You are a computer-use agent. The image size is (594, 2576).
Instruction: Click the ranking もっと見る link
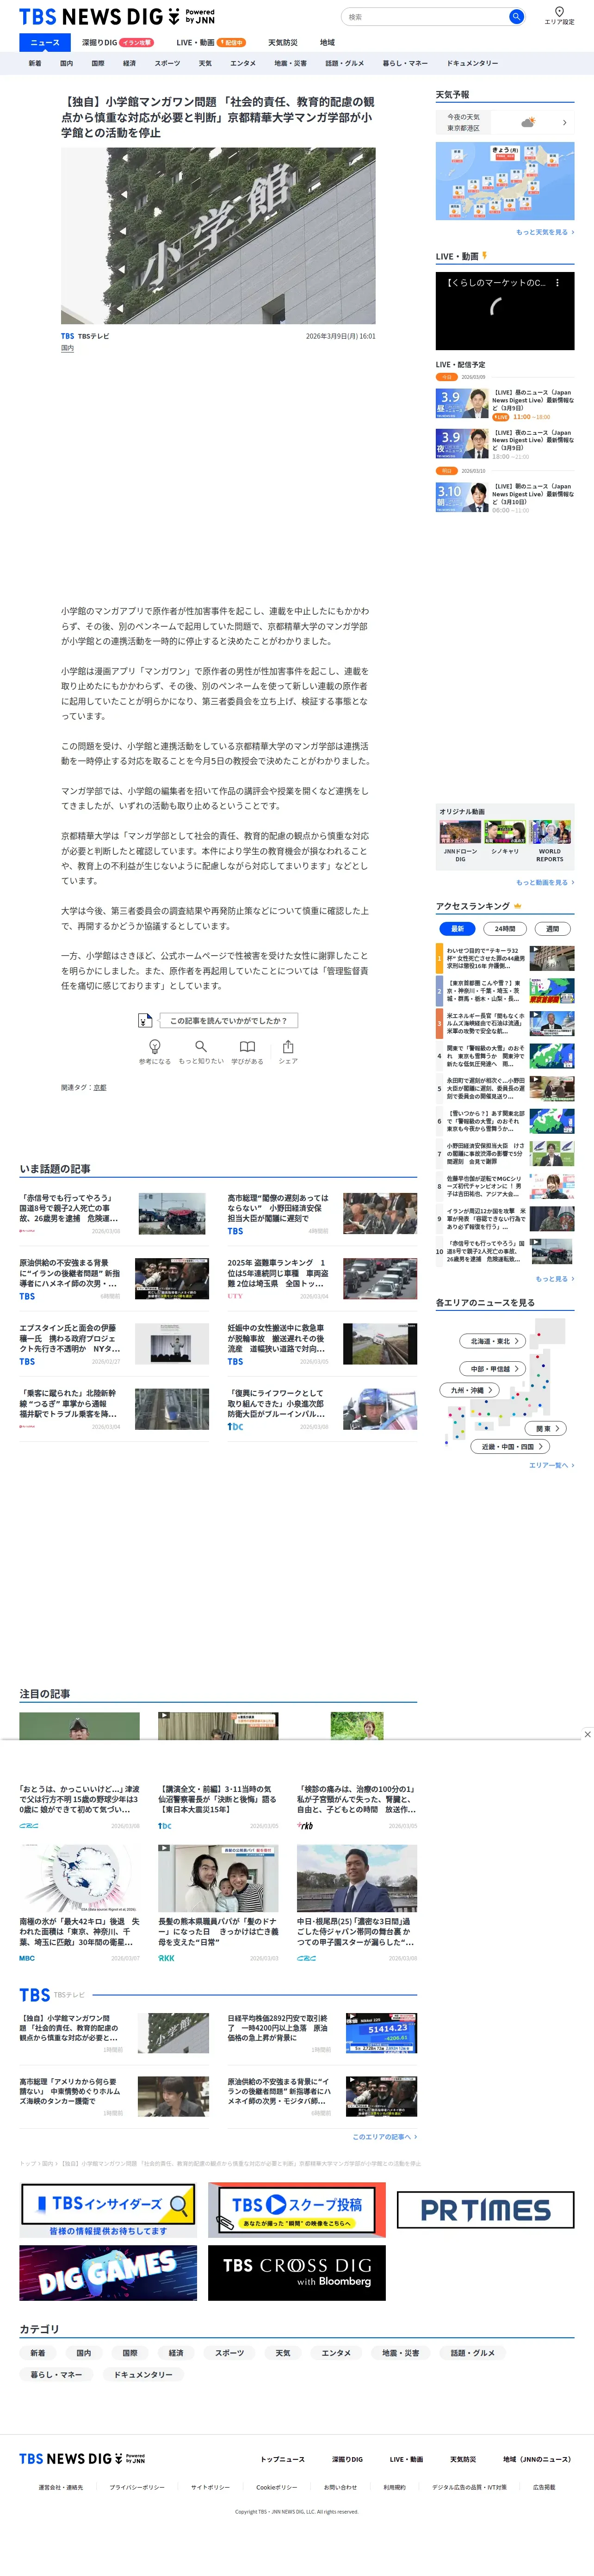pyautogui.click(x=554, y=1279)
